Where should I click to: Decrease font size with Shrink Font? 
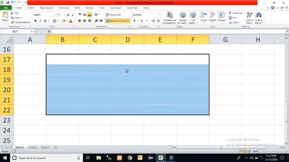(73, 15)
